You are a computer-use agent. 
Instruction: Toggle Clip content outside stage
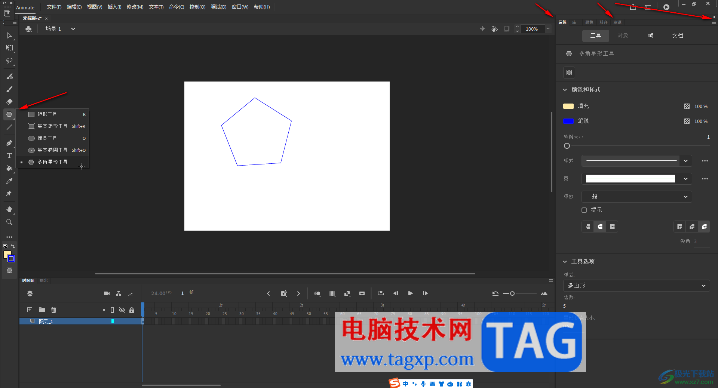click(x=506, y=29)
